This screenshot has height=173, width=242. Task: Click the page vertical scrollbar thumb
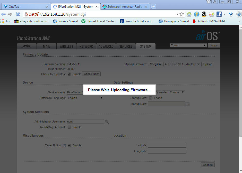click(x=241, y=83)
